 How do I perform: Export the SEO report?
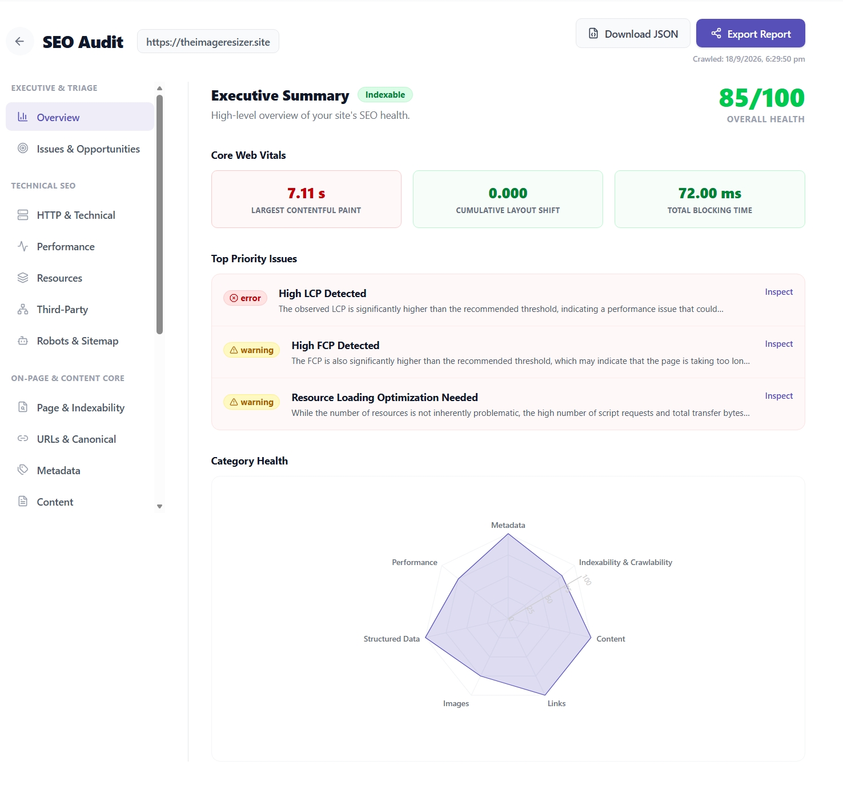point(750,34)
